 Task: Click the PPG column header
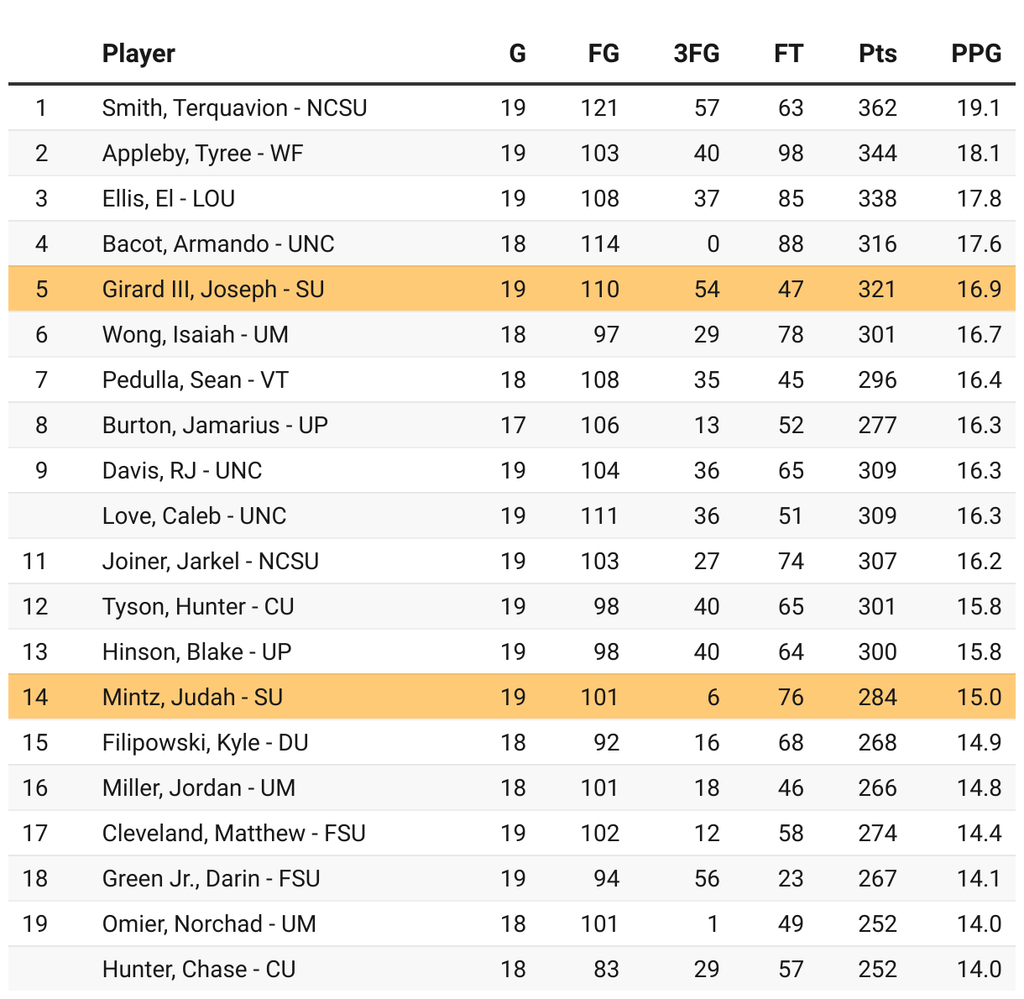tap(976, 54)
